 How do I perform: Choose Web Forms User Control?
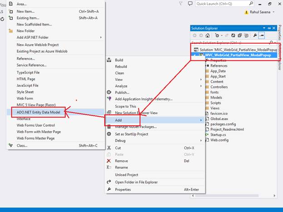(36, 125)
